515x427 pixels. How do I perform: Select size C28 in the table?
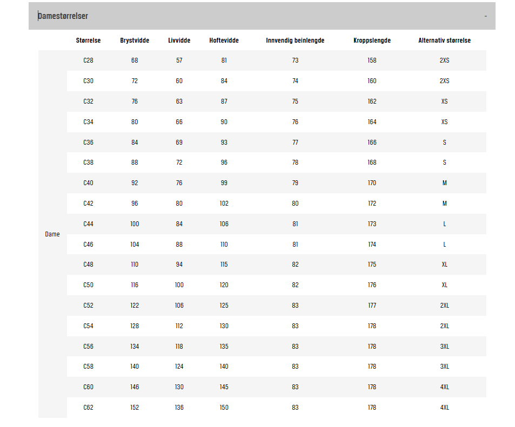88,60
